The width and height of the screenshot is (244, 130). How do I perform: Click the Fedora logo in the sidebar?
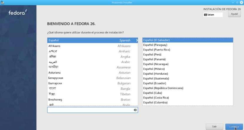click(x=18, y=13)
